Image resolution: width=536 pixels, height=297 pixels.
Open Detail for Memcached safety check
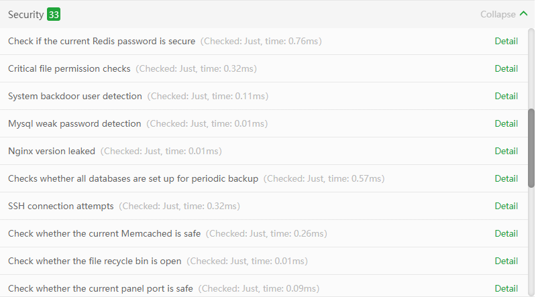(506, 233)
